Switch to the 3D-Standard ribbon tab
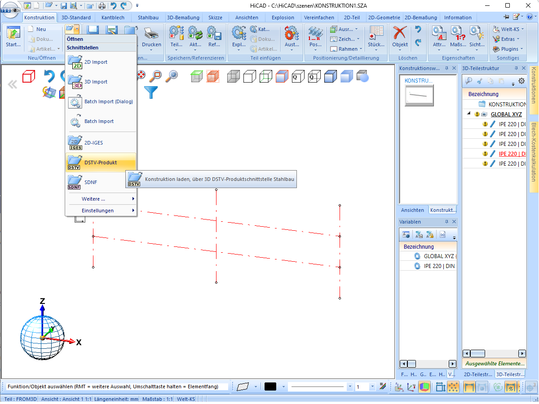The width and height of the screenshot is (539, 404). 76,18
